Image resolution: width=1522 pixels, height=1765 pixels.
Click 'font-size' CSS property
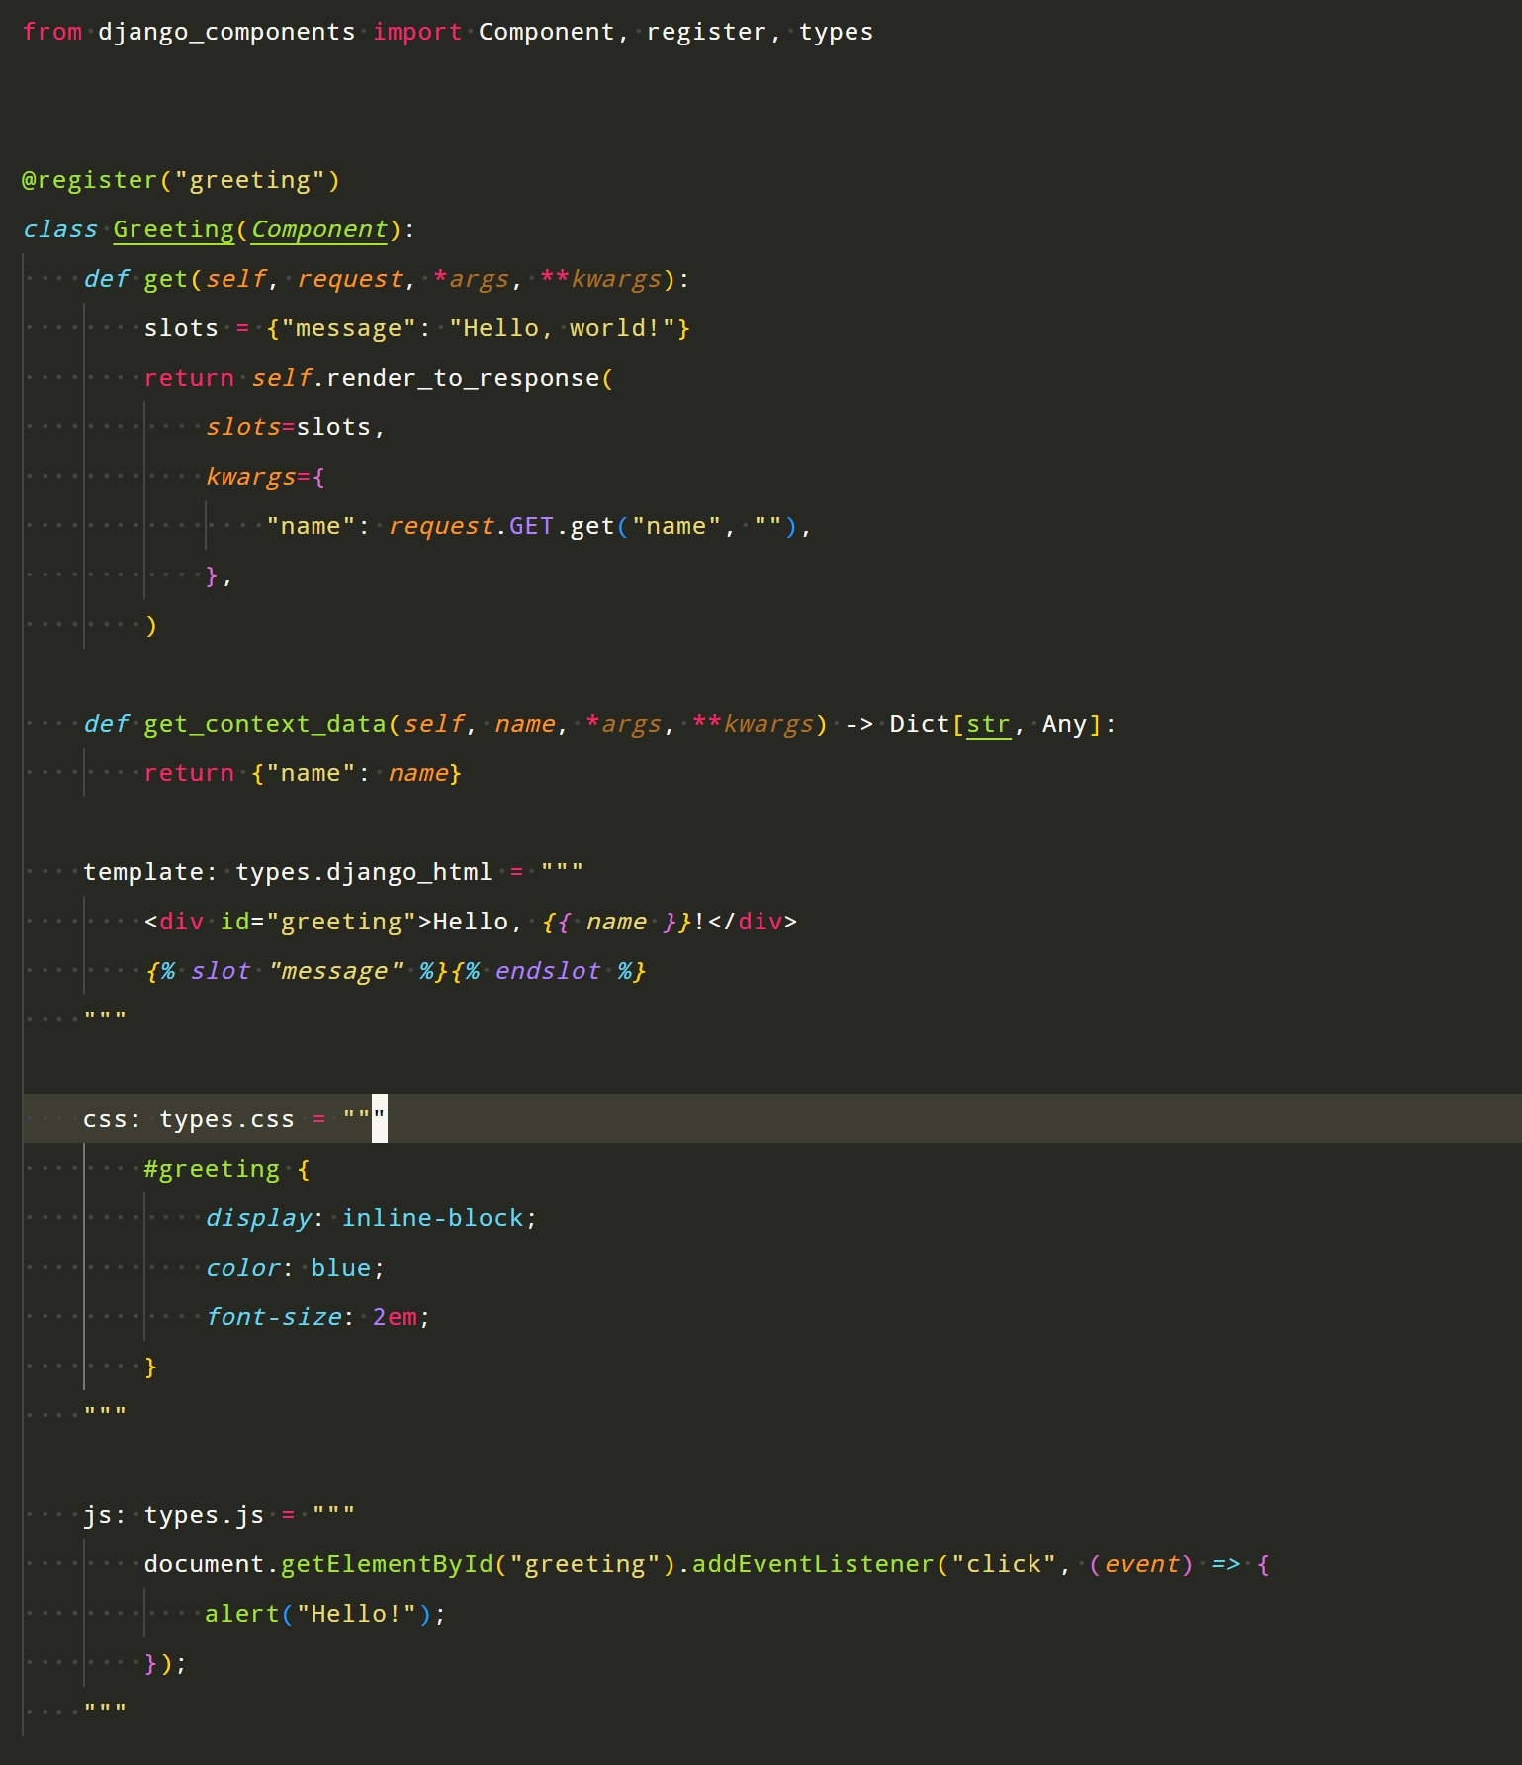pos(273,1317)
